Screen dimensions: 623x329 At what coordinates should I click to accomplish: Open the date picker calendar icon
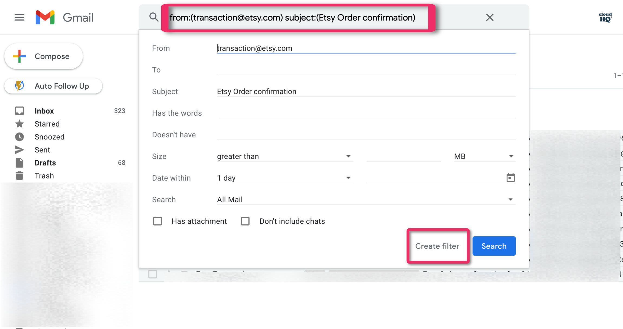pos(510,178)
